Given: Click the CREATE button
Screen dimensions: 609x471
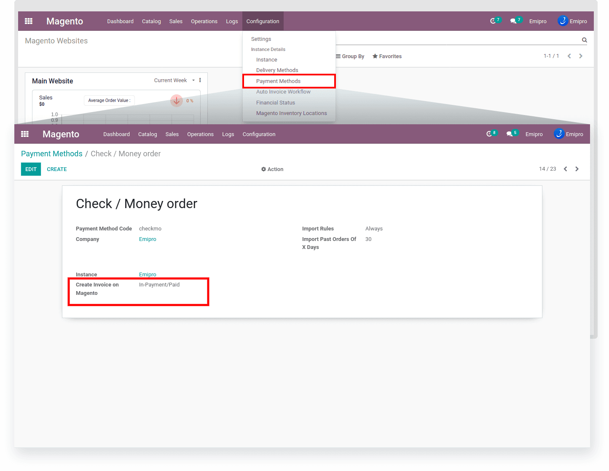Looking at the screenshot, I should click(x=57, y=169).
